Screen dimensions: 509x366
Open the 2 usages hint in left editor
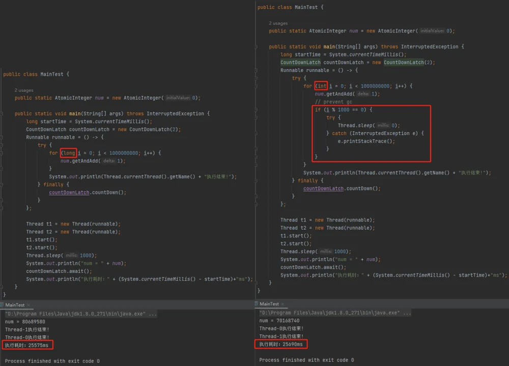(24, 90)
